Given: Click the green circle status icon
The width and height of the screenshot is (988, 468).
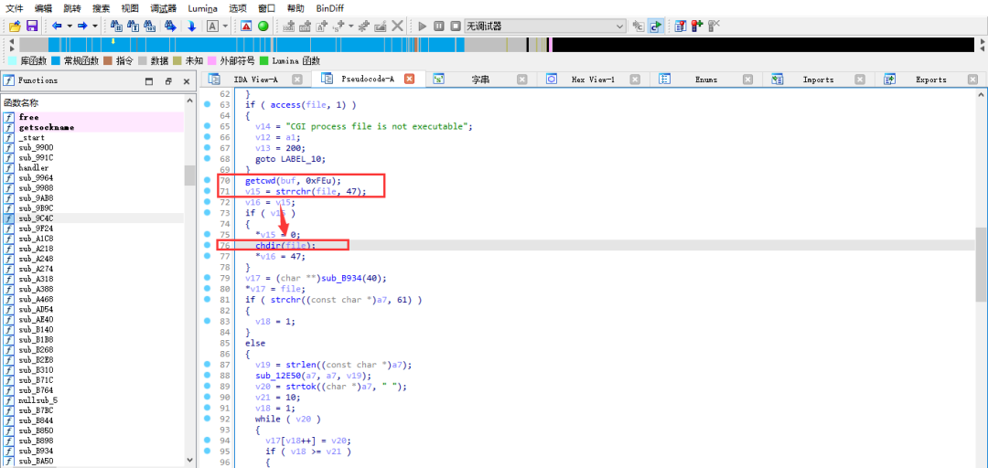Looking at the screenshot, I should point(263,26).
